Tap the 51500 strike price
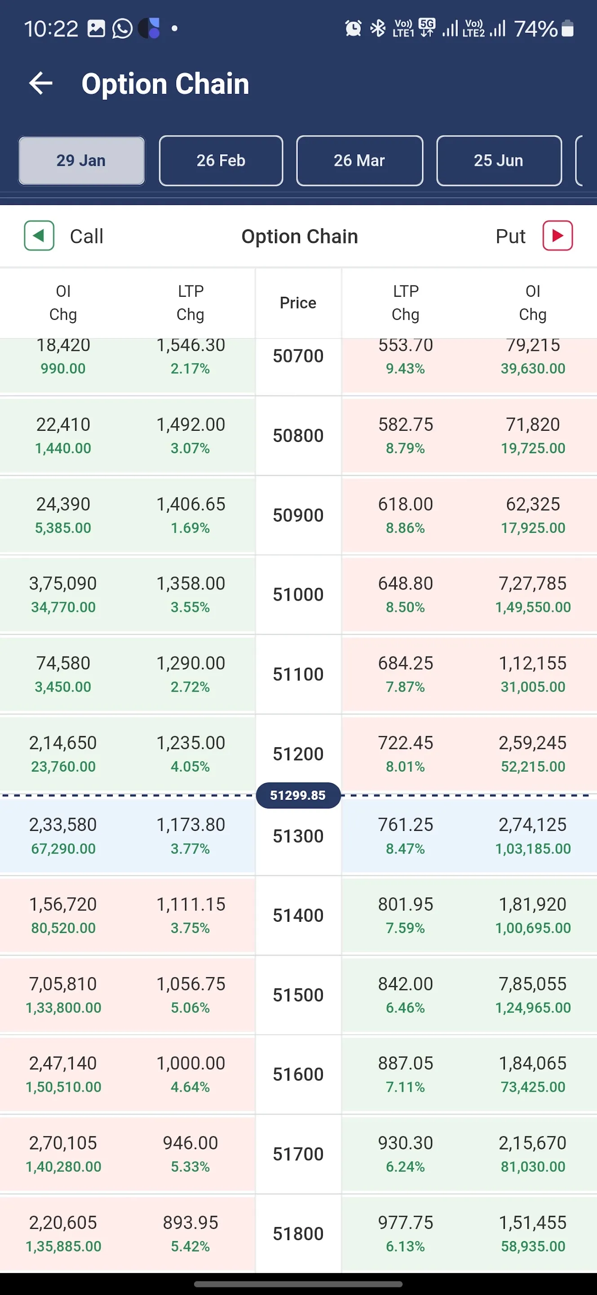The width and height of the screenshot is (597, 1295). pyautogui.click(x=298, y=995)
